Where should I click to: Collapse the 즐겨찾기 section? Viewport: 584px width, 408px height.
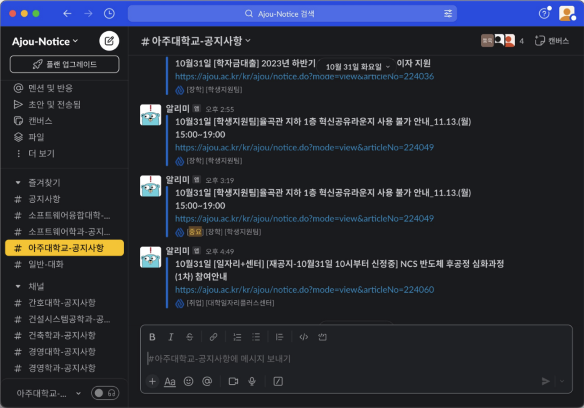18,183
